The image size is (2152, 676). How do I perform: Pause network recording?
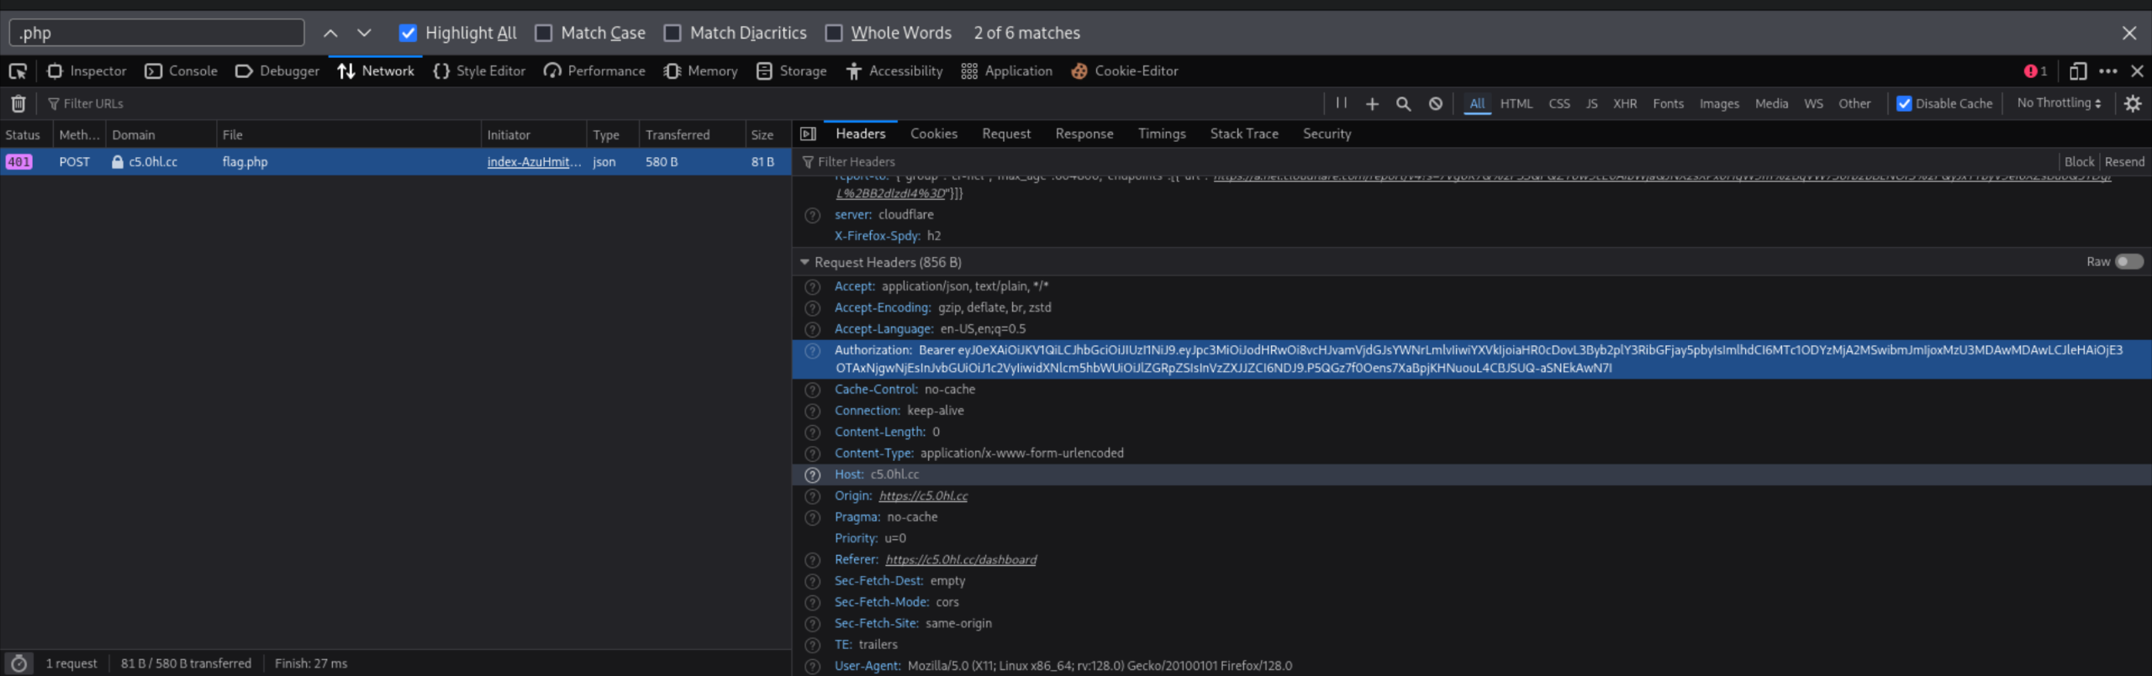click(x=1341, y=103)
